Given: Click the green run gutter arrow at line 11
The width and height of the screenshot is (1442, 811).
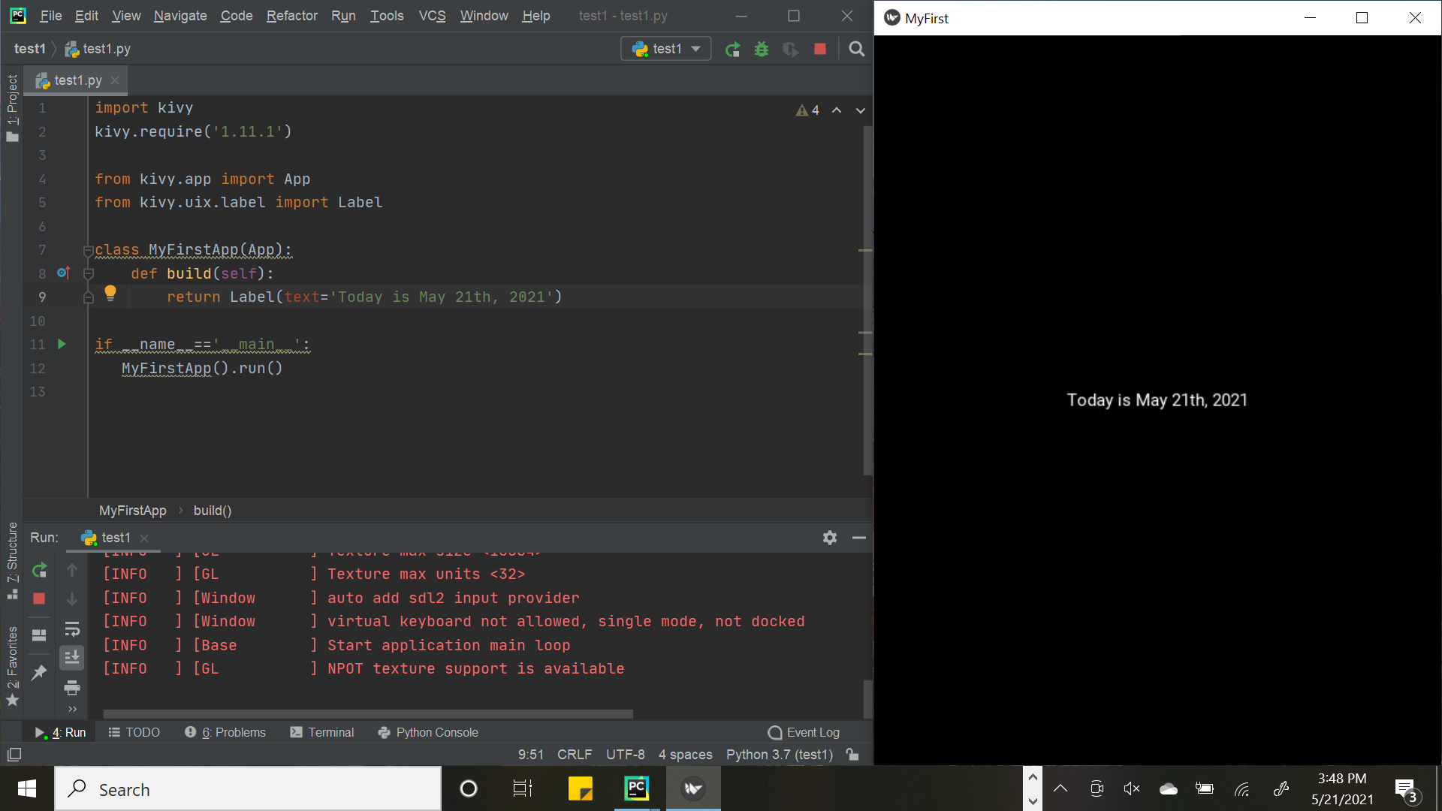Looking at the screenshot, I should click(62, 344).
